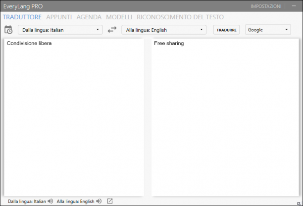Switch to the TRADUTTORE tab

coord(22,17)
